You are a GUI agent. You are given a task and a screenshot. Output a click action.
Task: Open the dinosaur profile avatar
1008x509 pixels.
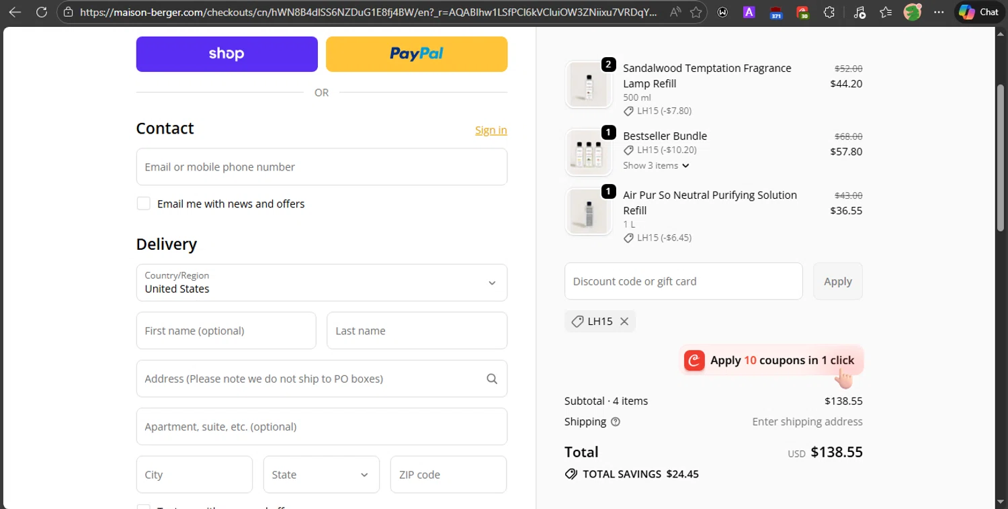coord(912,12)
